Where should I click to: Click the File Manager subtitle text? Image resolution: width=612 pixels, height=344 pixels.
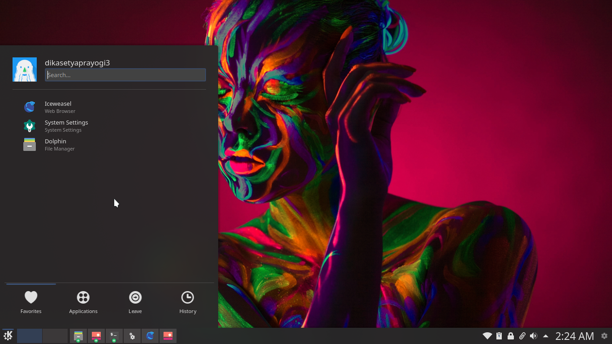click(60, 149)
